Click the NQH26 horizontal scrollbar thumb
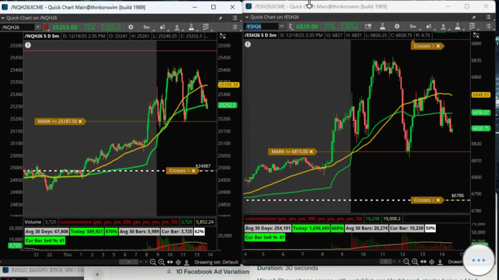Image resolution: width=499 pixels, height=280 pixels. (128, 262)
